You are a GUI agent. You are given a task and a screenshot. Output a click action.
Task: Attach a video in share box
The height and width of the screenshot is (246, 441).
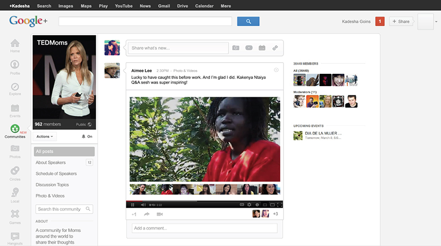249,48
